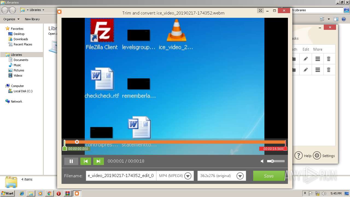Click edit pencil in second task row
350x197 pixels.
306,70
